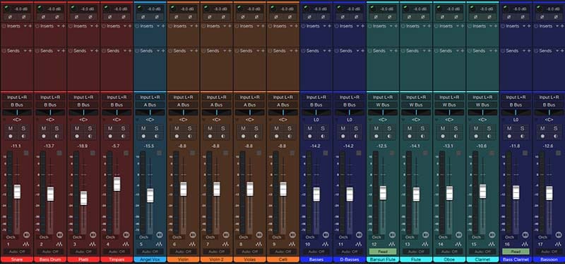Open the Inserts dropdown arrow on Bass Drum
Image resolution: width=565 pixels, height=264 pixels.
coord(59,26)
